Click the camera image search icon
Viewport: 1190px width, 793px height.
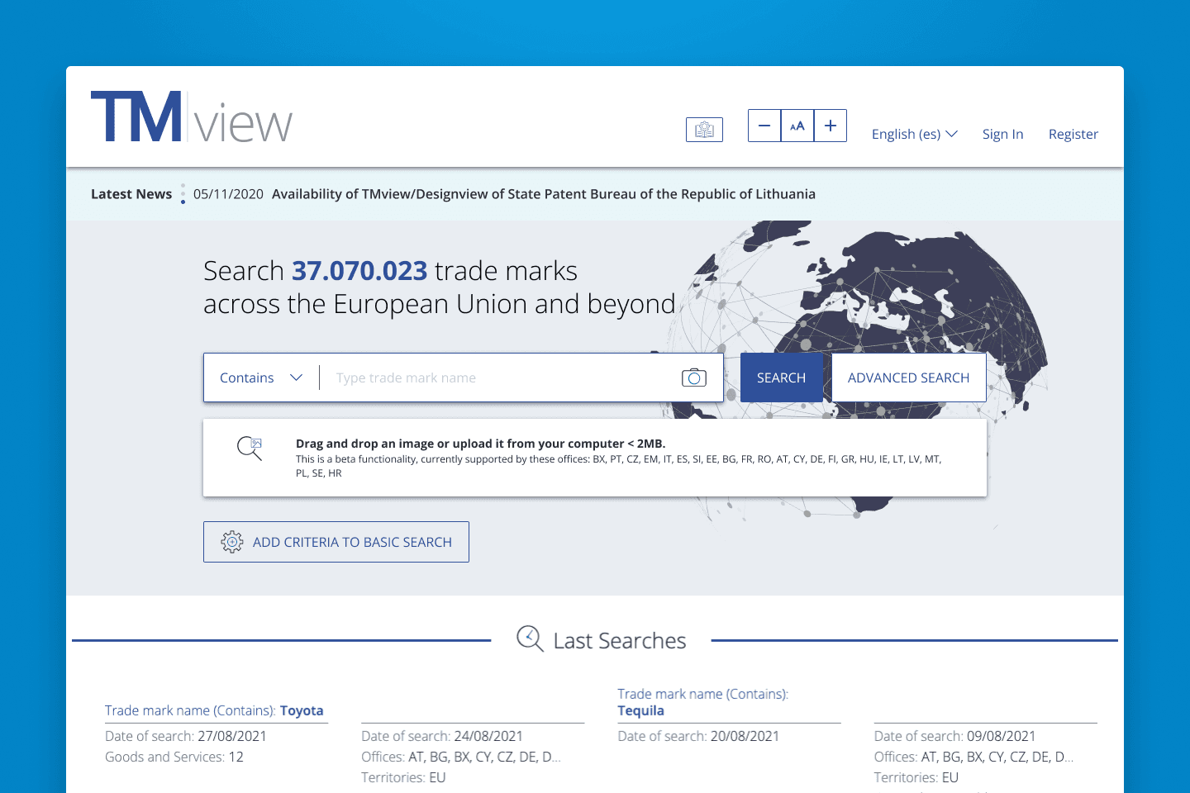click(x=693, y=378)
